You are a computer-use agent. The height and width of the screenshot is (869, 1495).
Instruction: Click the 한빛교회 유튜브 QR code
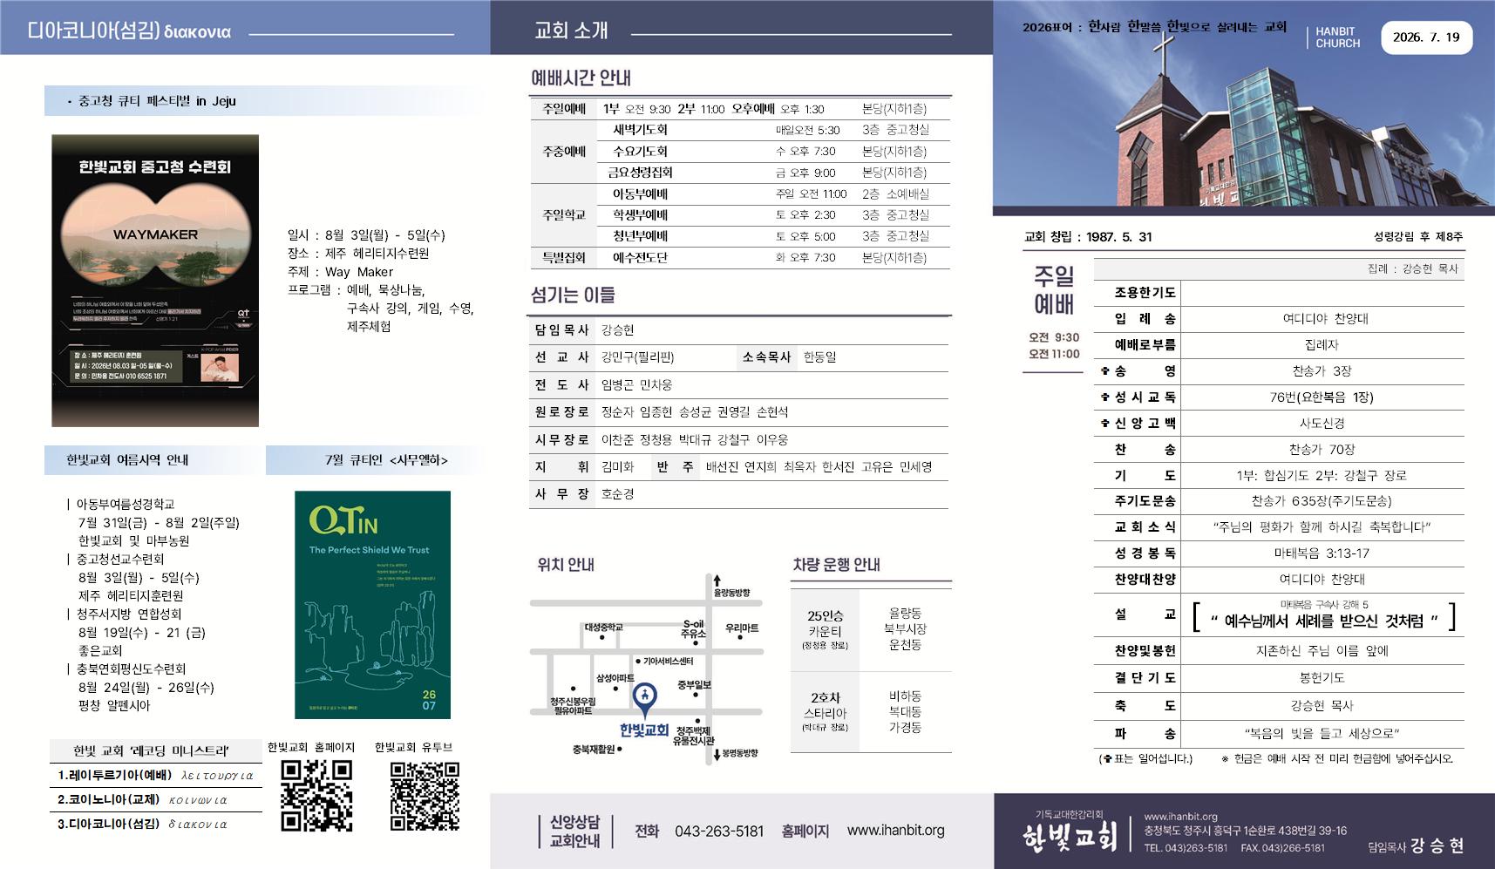click(x=425, y=796)
